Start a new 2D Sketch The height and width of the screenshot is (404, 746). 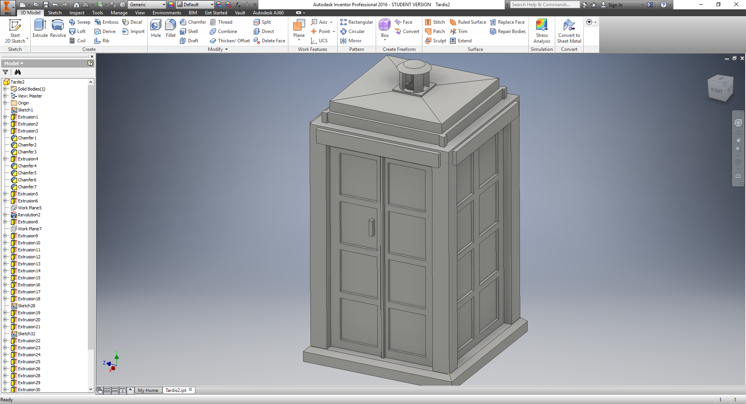[x=15, y=31]
